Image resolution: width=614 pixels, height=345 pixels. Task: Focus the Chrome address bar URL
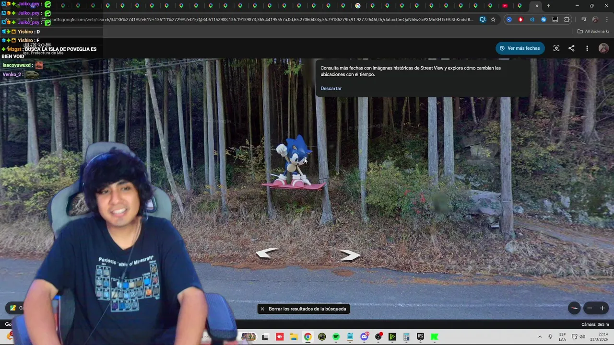[x=259, y=20]
